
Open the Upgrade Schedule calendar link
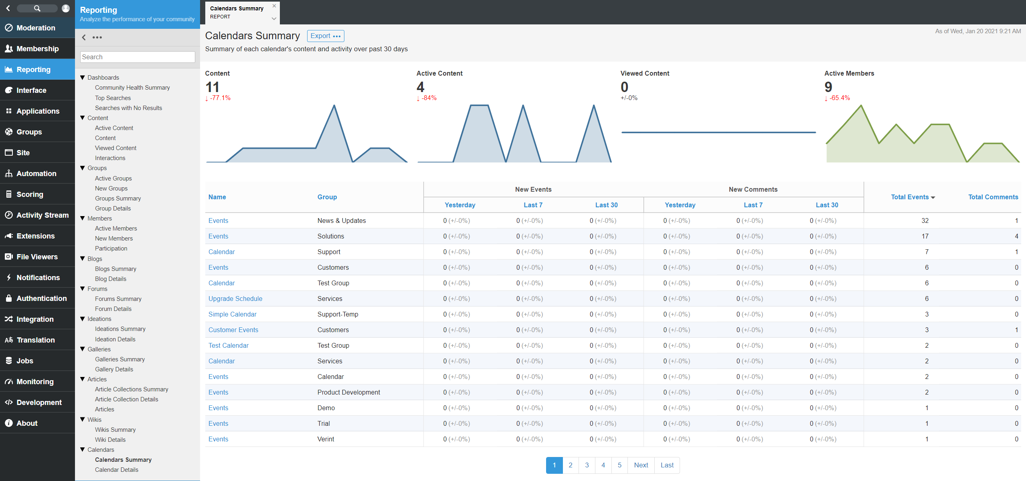point(235,299)
